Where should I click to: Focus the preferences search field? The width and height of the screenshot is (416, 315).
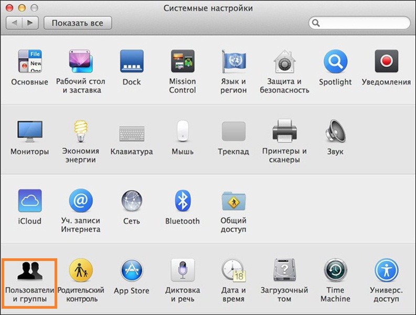[359, 23]
